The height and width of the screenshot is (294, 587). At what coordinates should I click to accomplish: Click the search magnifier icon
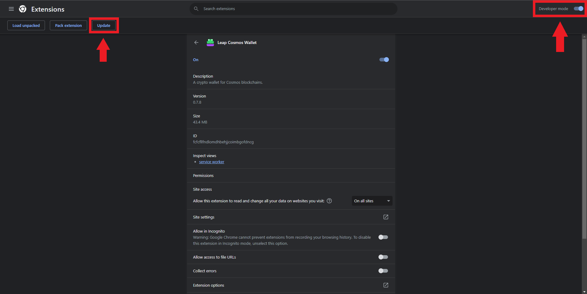(196, 9)
